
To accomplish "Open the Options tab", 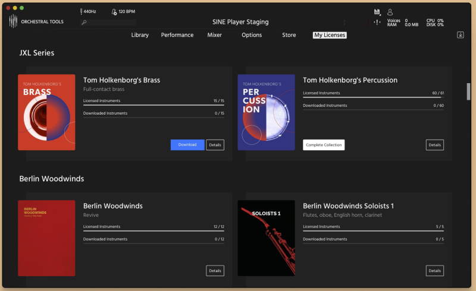I will coord(252,35).
